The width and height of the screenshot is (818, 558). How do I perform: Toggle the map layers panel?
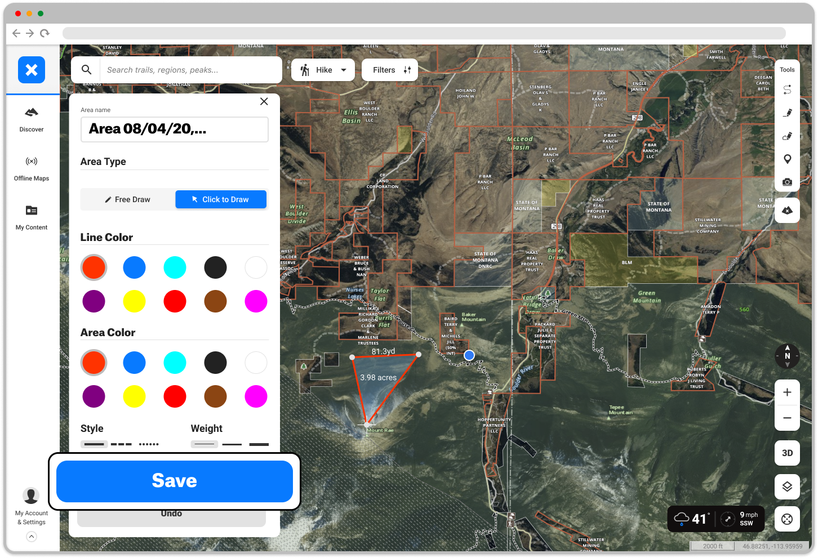pyautogui.click(x=787, y=486)
